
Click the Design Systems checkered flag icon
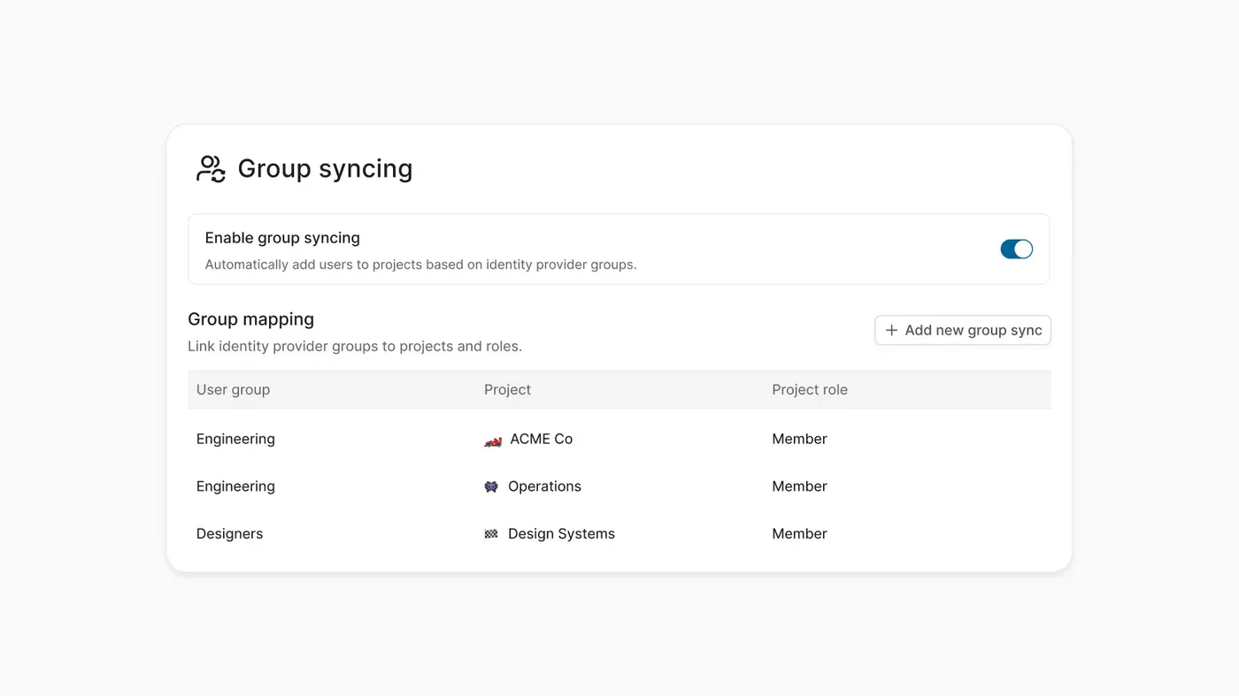coord(491,534)
